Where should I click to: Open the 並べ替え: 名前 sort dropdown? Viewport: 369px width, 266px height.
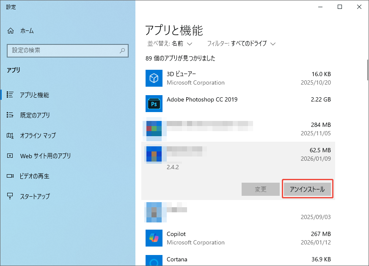[x=169, y=43]
